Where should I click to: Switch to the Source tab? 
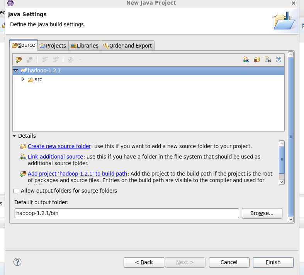pyautogui.click(x=24, y=45)
